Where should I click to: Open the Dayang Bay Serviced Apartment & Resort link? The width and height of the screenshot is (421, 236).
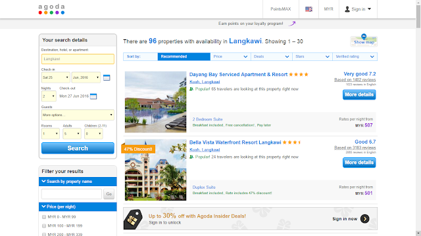click(x=238, y=75)
